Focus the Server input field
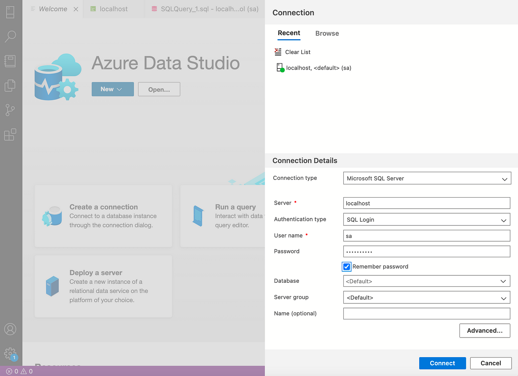Viewport: 518px width, 376px height. pos(427,203)
